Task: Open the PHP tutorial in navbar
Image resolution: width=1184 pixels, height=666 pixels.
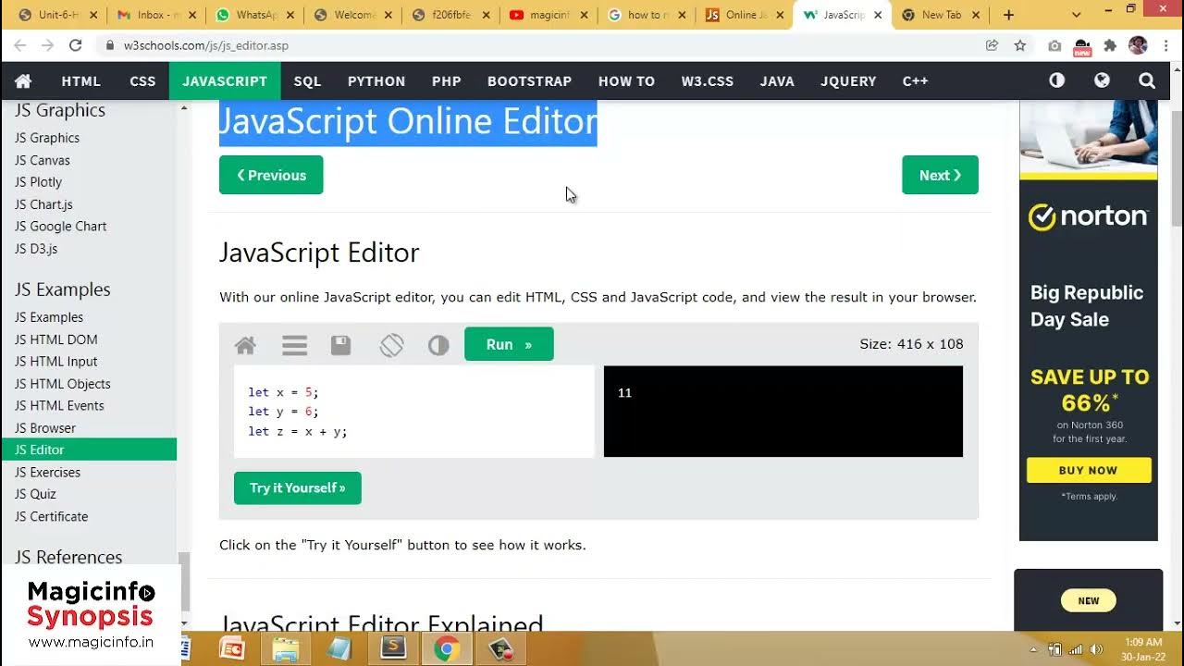Action: pos(446,81)
